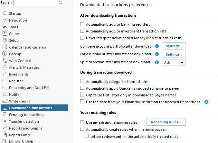Viewport: 218px width, 143px height.
Task: Open the Investments preferences category
Action: pos(19,74)
